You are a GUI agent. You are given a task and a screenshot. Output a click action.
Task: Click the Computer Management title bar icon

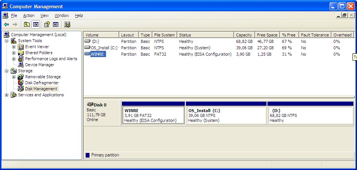tap(5, 6)
